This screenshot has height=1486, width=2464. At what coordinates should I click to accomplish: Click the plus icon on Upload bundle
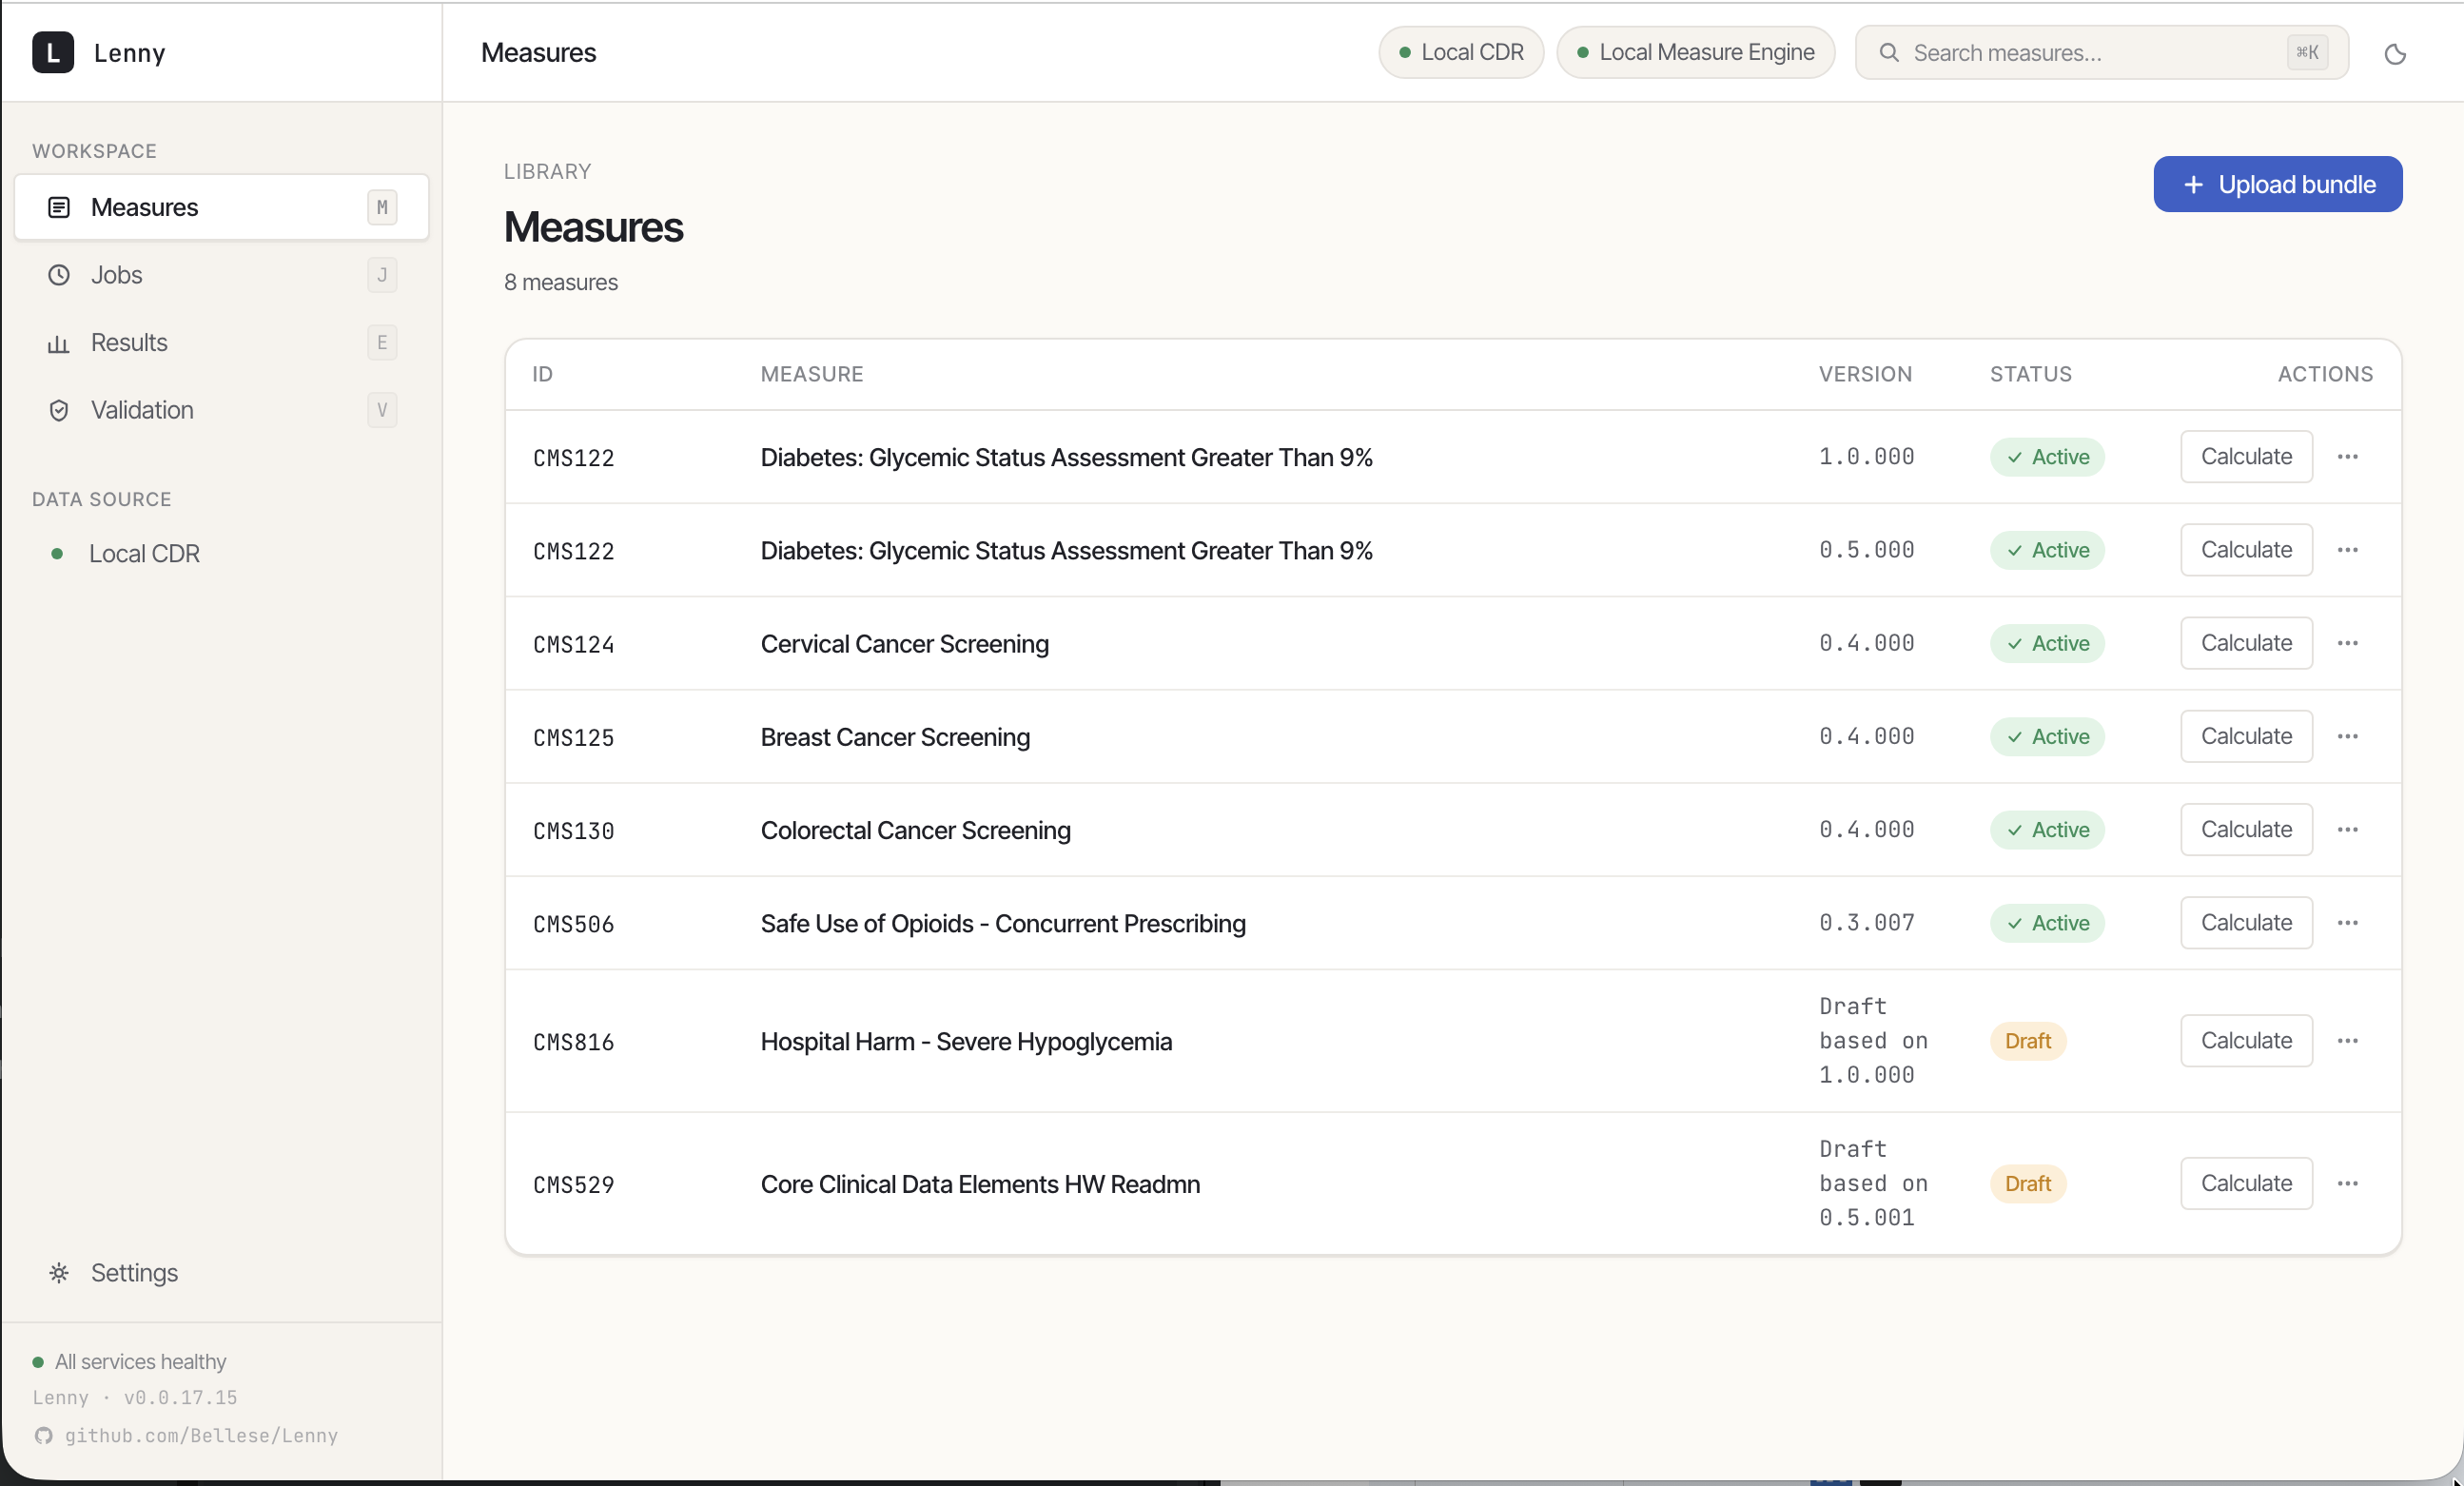click(2193, 185)
